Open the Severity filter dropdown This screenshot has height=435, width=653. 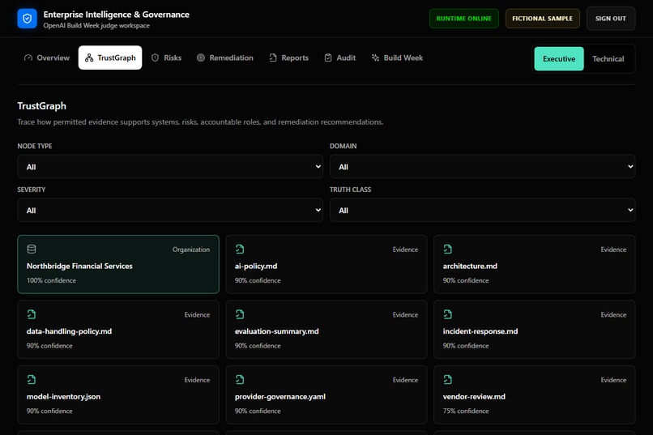pyautogui.click(x=170, y=211)
